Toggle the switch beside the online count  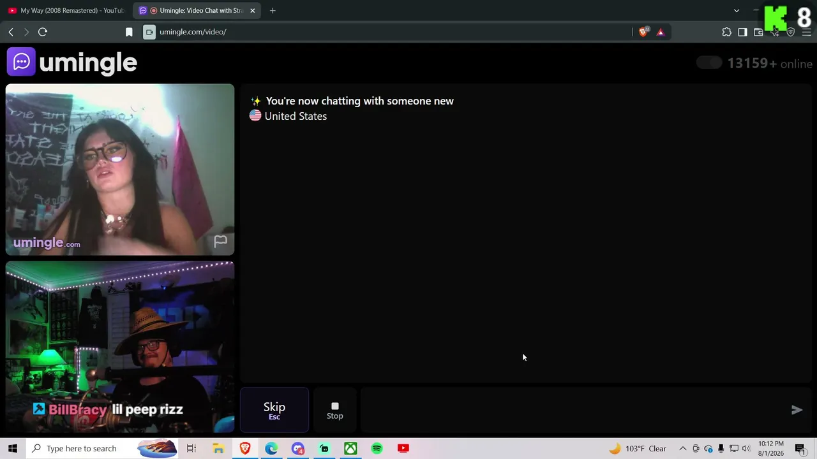(709, 62)
